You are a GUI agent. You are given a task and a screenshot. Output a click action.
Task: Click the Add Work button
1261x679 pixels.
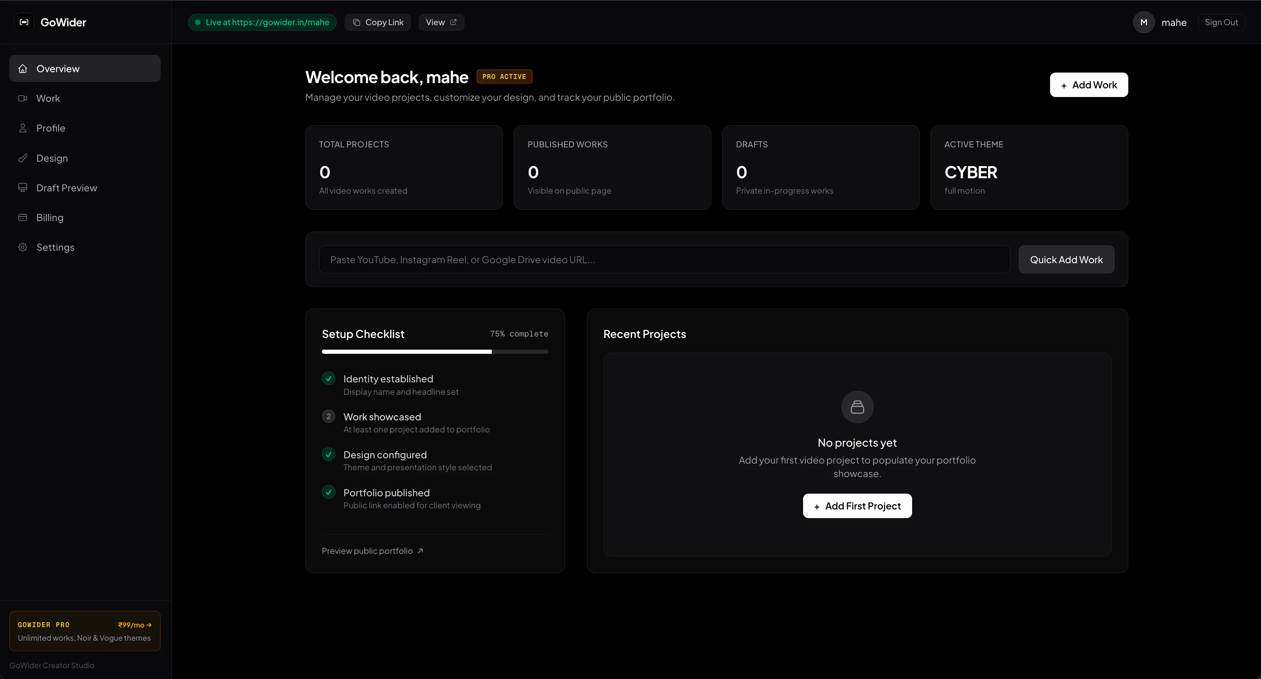(x=1089, y=85)
